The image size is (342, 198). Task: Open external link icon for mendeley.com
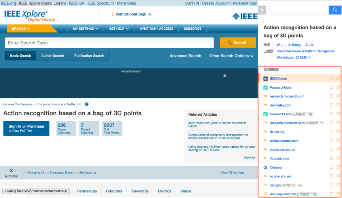pyautogui.click(x=332, y=105)
